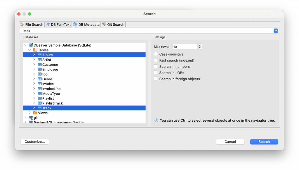The image size is (299, 170).
Task: Expand the Genre table node
Action: pos(34,79)
